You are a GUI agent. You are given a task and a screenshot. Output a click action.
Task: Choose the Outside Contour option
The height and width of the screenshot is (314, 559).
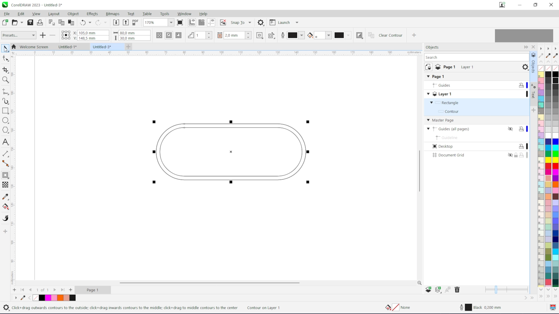(178, 35)
